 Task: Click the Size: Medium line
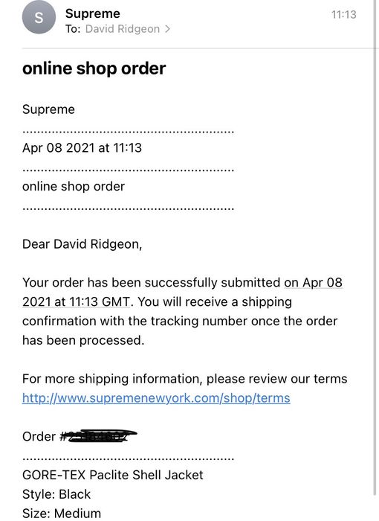click(x=62, y=514)
